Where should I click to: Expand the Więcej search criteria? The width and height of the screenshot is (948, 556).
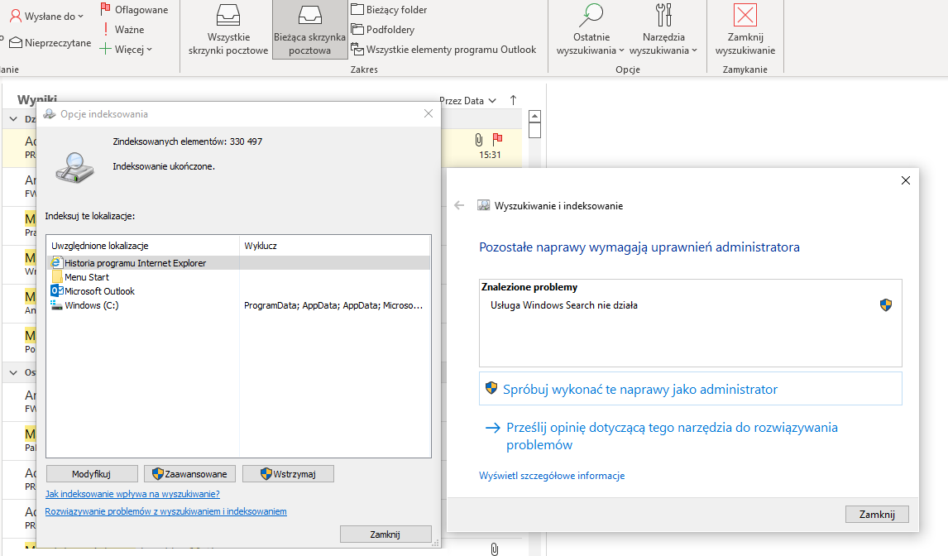pos(126,49)
